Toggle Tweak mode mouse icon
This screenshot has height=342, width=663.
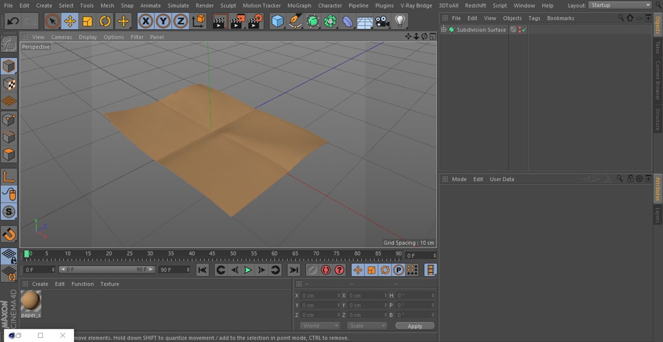pyautogui.click(x=9, y=194)
